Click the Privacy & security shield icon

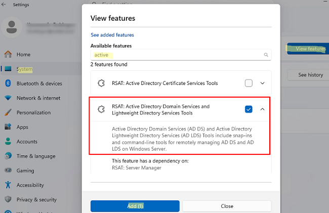8,199
